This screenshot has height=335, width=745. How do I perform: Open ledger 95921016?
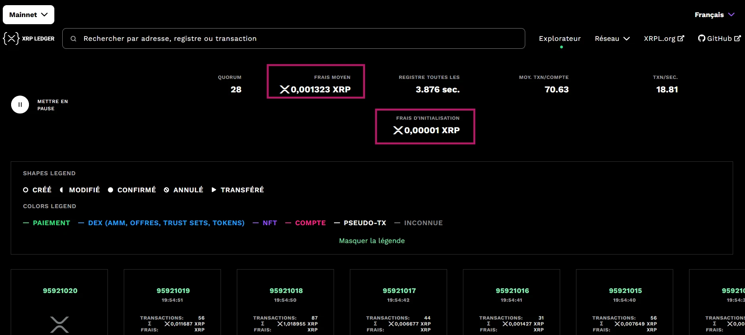point(512,291)
